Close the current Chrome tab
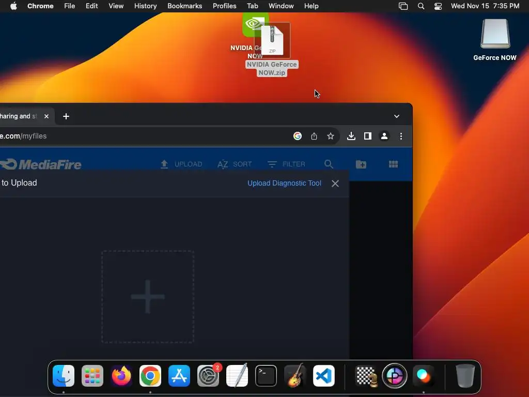This screenshot has height=397, width=529. click(x=46, y=116)
